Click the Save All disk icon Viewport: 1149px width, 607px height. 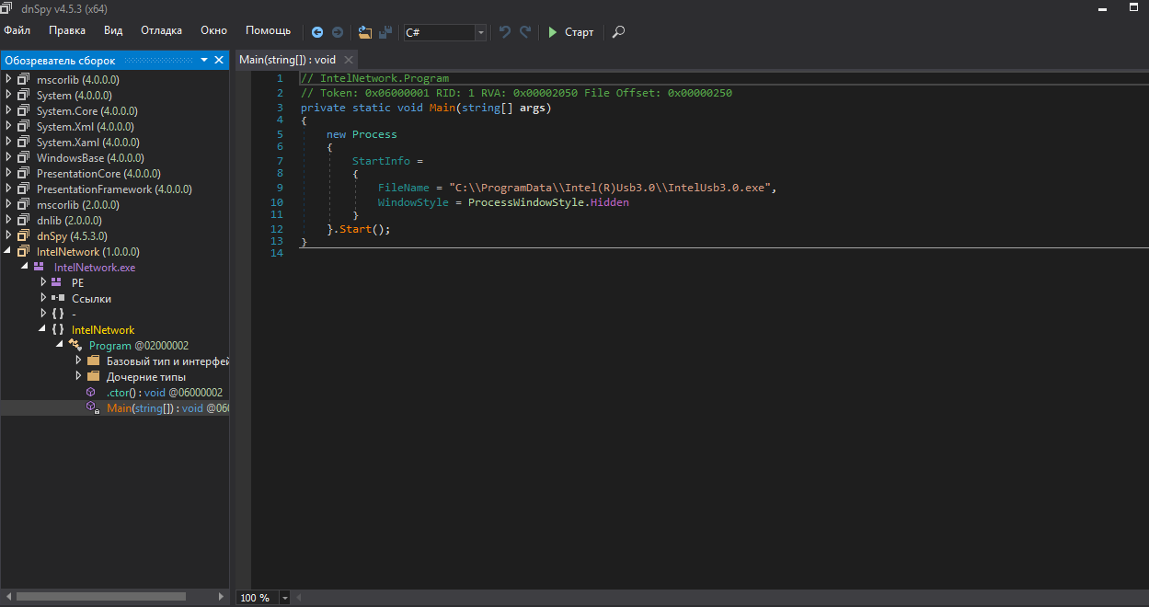click(x=385, y=32)
